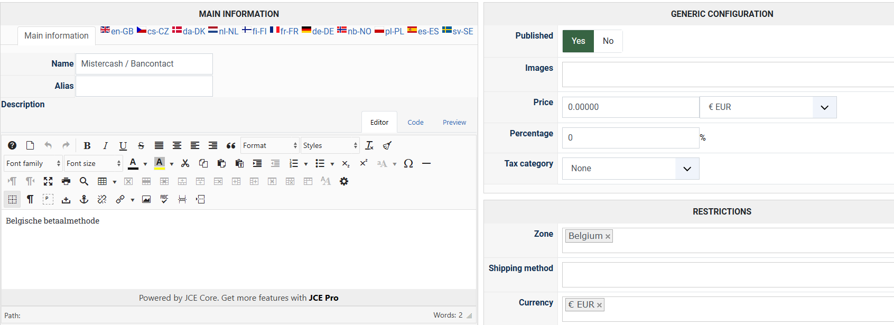
Task: Click the Alias input field
Action: (144, 86)
